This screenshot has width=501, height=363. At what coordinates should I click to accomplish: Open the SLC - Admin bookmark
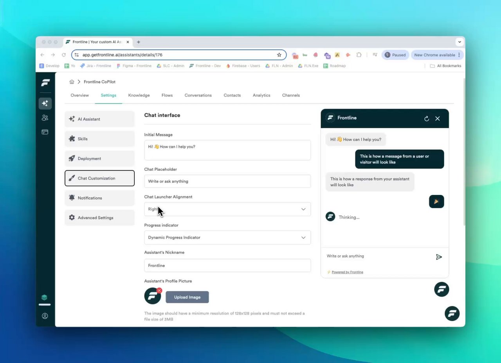[x=170, y=66]
